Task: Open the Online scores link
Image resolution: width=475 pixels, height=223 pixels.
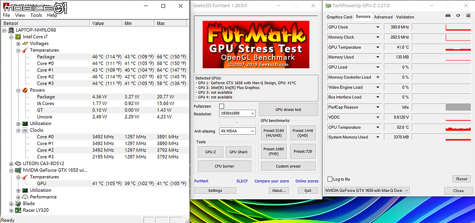Action: (307, 181)
